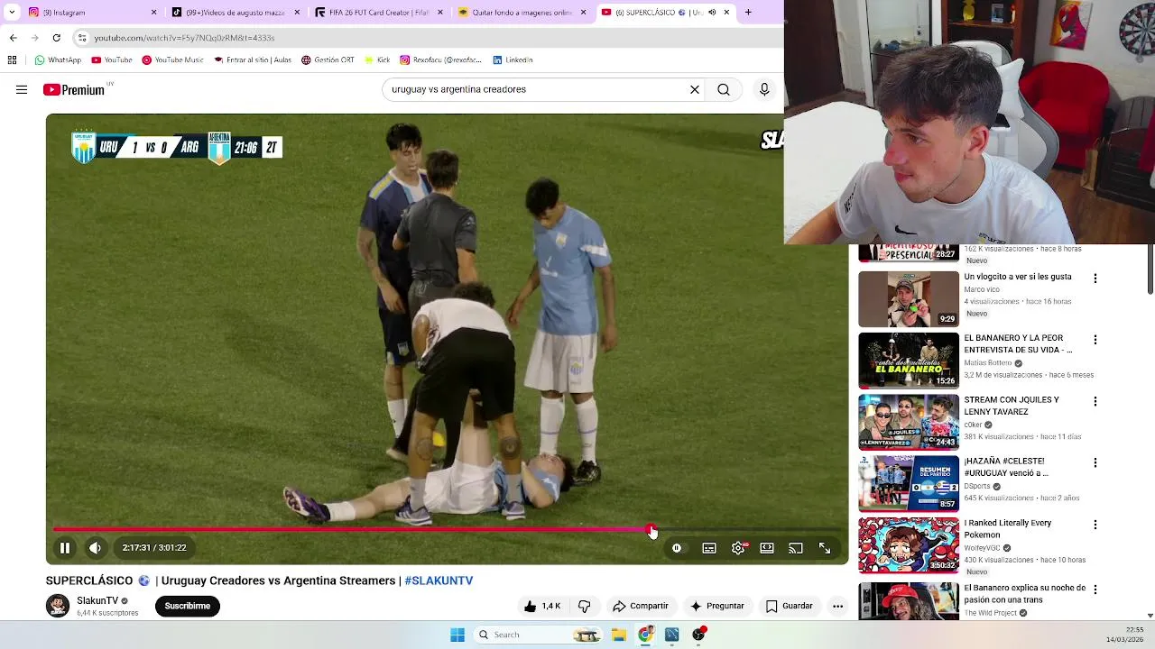Open options for El Bananero explica su noche
Screen dimensions: 1155x649
click(1095, 590)
